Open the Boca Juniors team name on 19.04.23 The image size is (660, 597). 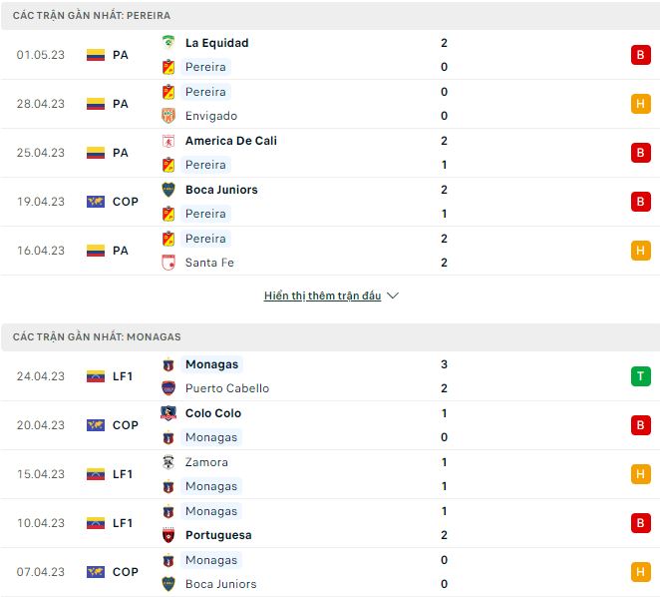[221, 190]
